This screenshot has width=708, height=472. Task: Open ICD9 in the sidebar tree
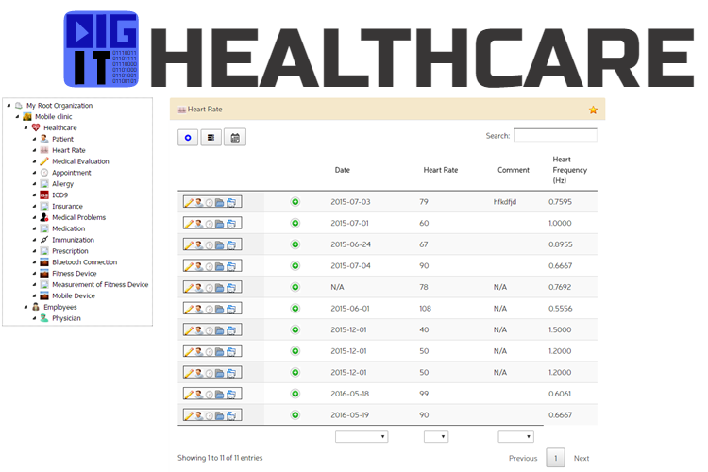pos(59,195)
